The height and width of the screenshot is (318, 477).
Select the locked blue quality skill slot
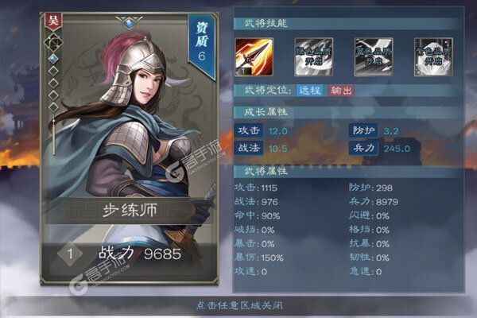click(x=374, y=57)
